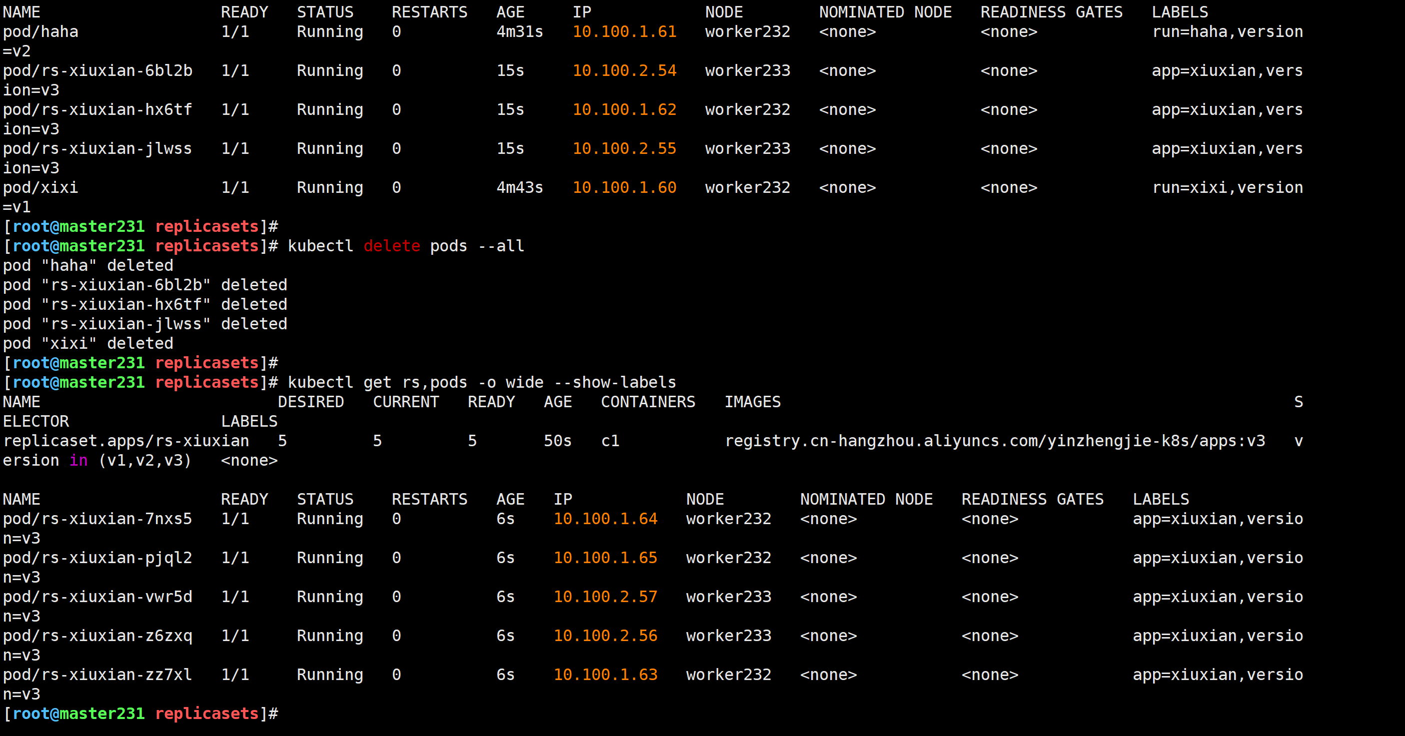
Task: Click the DESIRED column header
Action: [x=311, y=402]
